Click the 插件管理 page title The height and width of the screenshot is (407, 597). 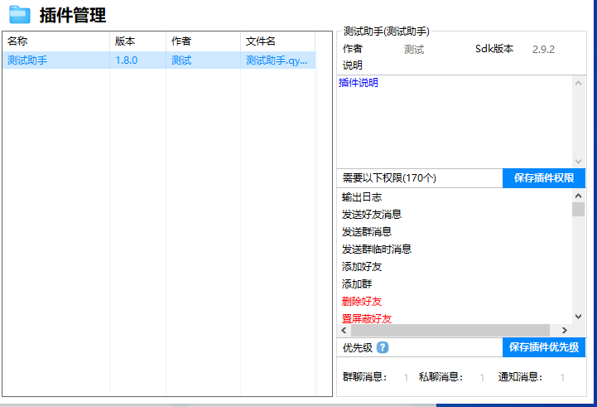(73, 15)
